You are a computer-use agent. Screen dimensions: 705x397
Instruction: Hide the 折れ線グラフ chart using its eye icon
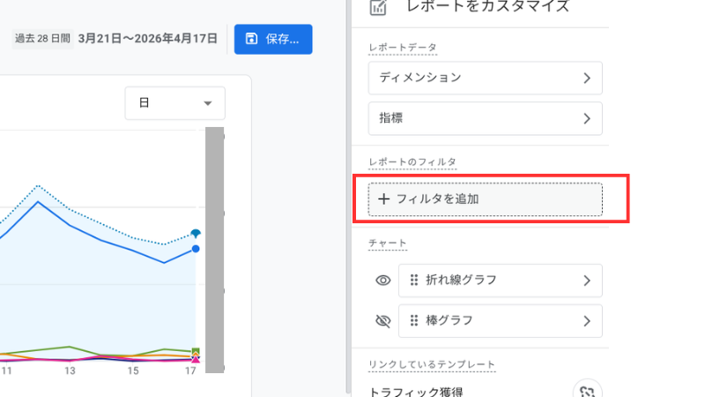click(382, 281)
